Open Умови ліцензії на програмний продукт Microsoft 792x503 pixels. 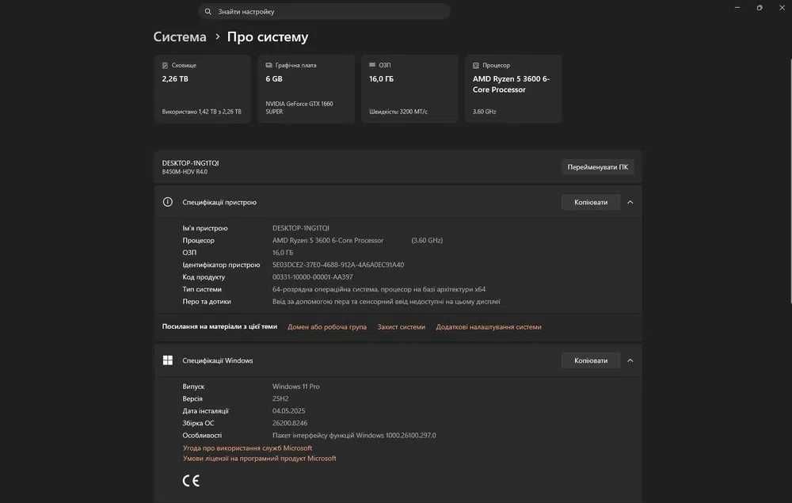click(260, 459)
